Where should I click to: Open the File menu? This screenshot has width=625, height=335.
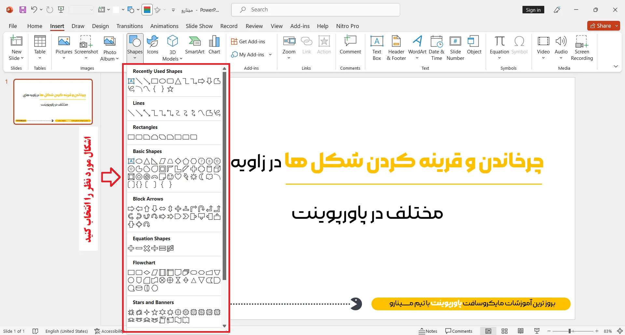click(x=13, y=26)
